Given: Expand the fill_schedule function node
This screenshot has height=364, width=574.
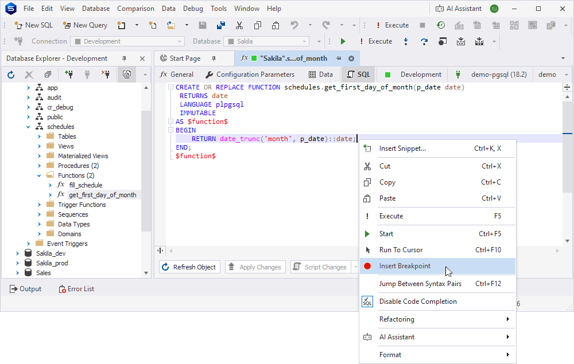Looking at the screenshot, I should pyautogui.click(x=50, y=185).
